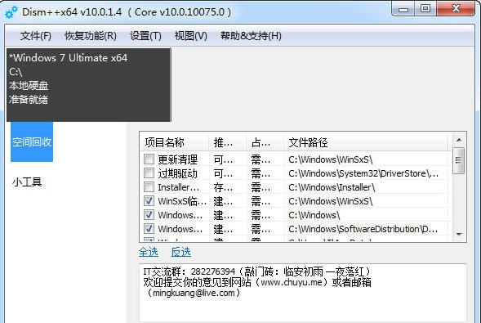Minimize the Dism++ window

[x=403, y=9]
